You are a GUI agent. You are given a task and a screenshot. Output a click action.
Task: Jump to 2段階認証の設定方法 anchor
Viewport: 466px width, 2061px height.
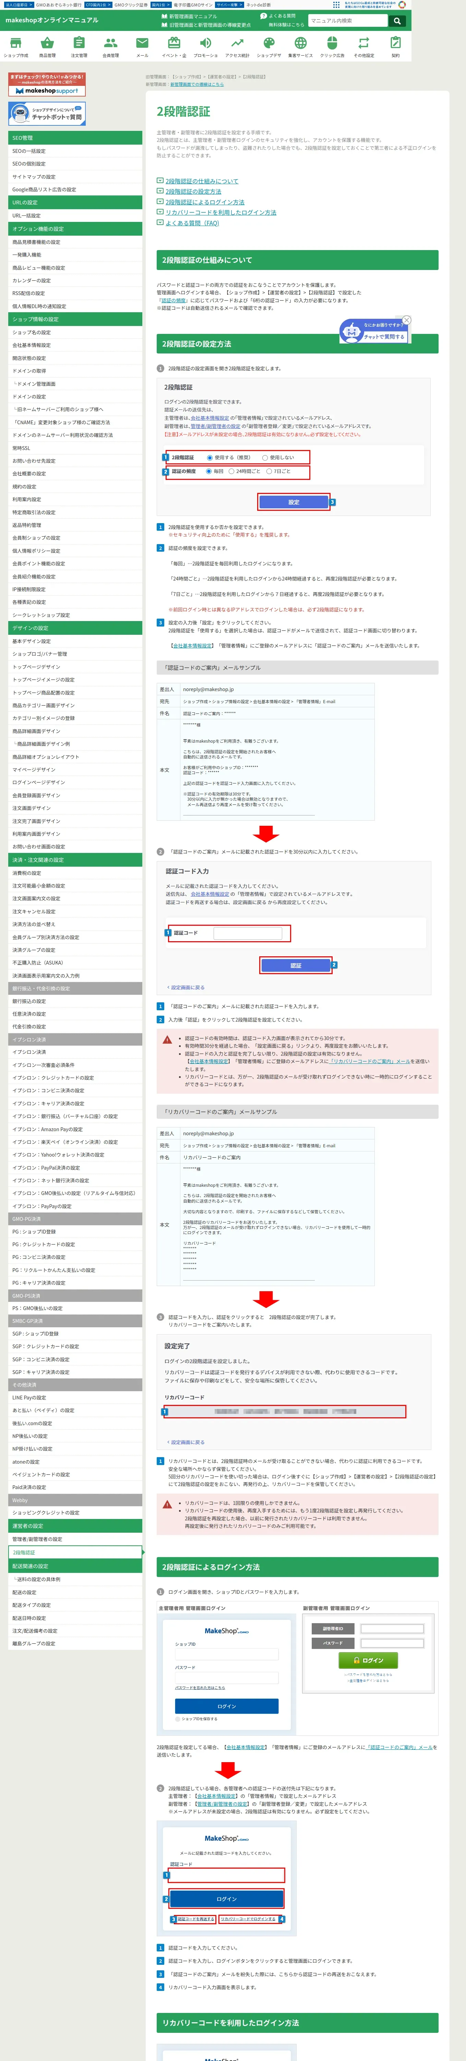193,192
